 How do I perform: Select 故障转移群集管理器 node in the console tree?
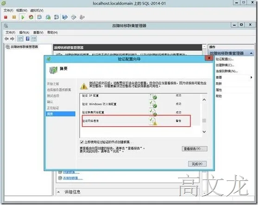(24, 47)
